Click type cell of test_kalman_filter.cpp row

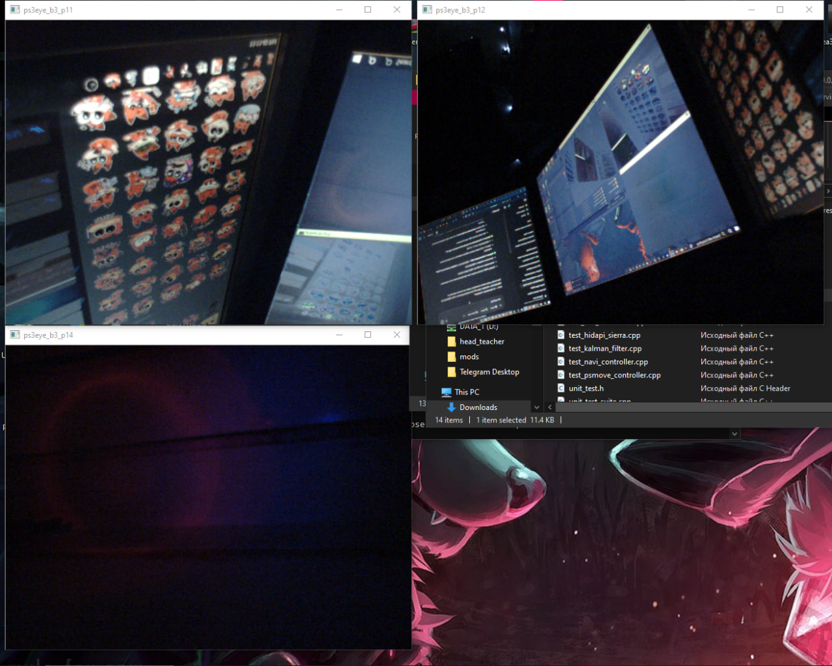(x=737, y=349)
